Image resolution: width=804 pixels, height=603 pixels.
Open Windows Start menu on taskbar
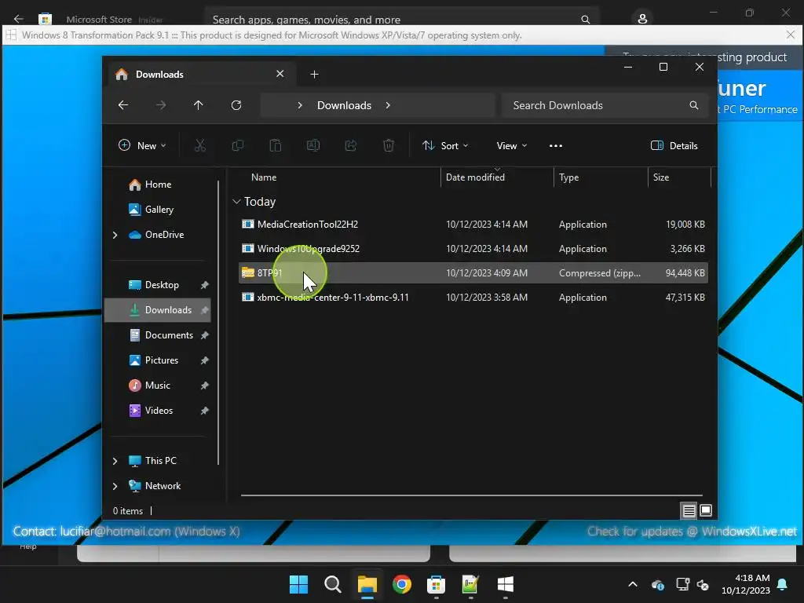(298, 584)
